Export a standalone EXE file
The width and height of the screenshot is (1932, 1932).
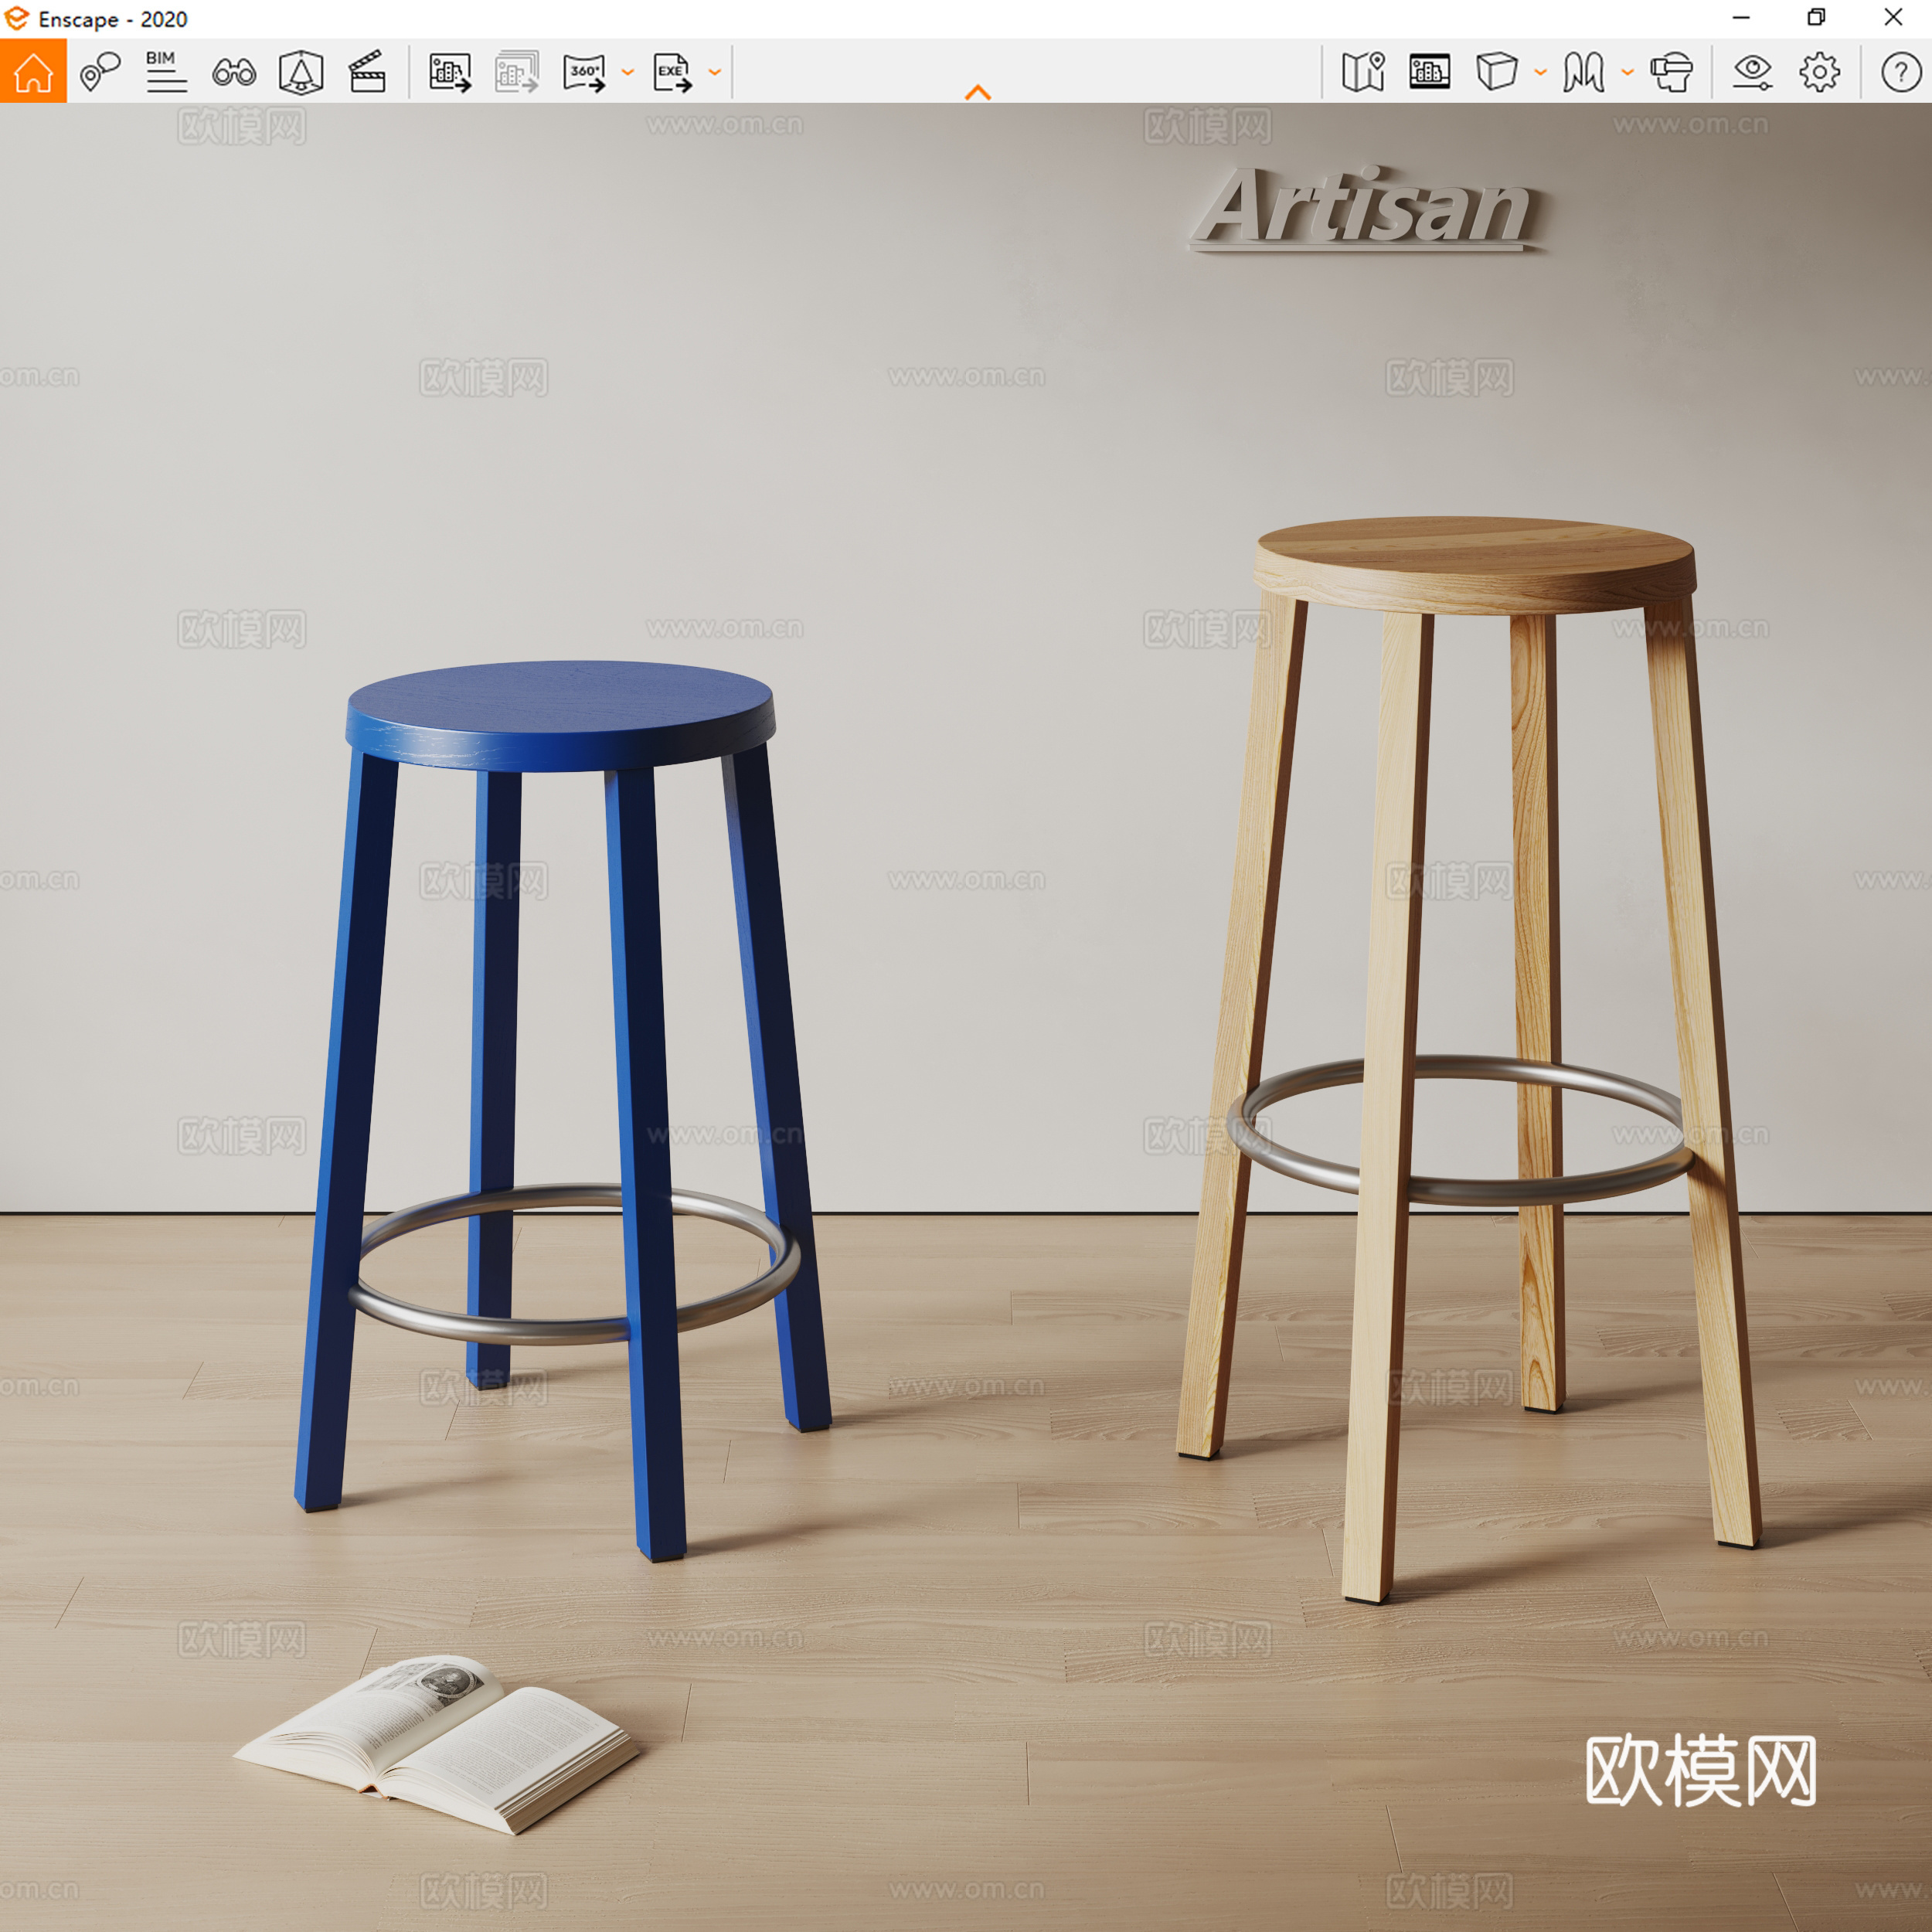pos(671,70)
